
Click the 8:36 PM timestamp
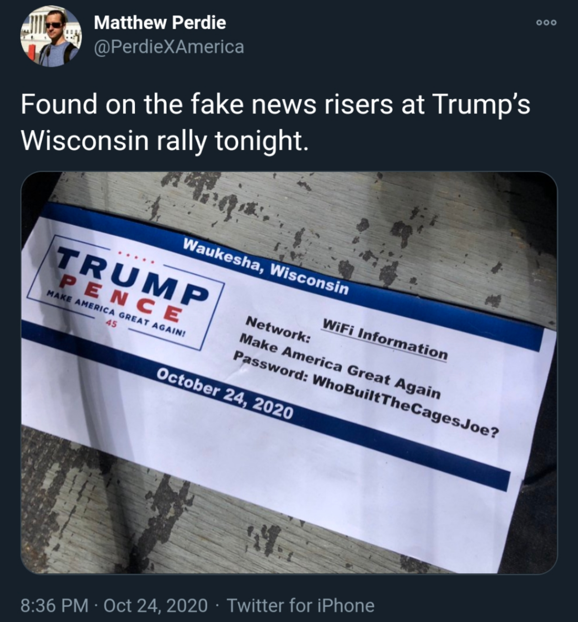[x=54, y=605]
